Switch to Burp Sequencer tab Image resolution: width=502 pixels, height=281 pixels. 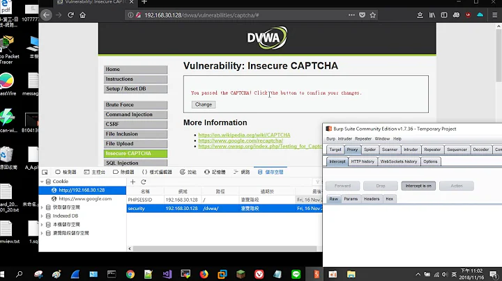point(457,150)
